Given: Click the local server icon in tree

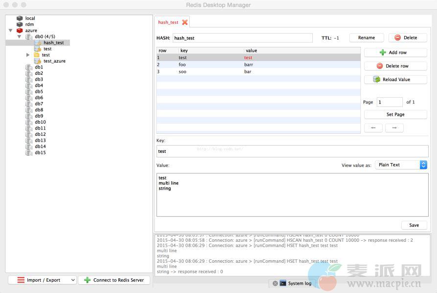Looking at the screenshot, I should click(20, 18).
